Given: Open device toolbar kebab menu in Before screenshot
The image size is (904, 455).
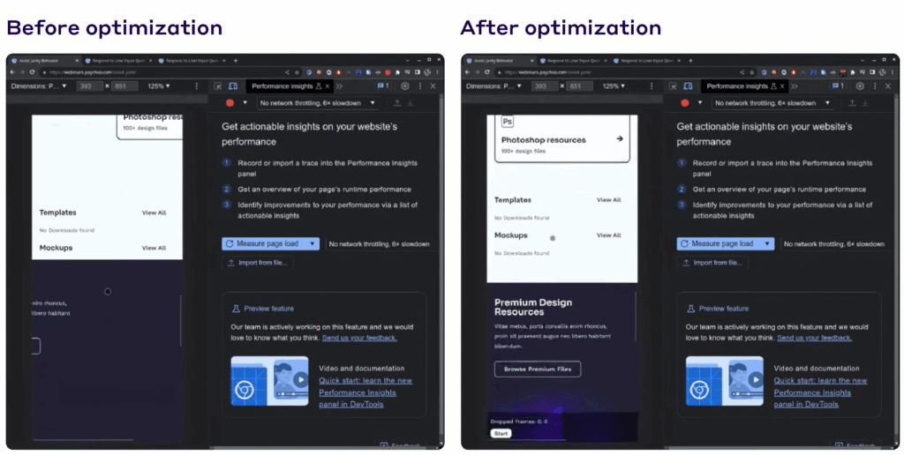Looking at the screenshot, I should pos(197,86).
